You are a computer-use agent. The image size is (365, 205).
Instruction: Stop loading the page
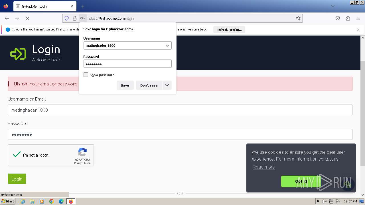[x=27, y=18]
